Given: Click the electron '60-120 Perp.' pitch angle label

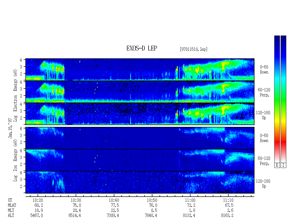Looking at the screenshot, I should (264, 92).
